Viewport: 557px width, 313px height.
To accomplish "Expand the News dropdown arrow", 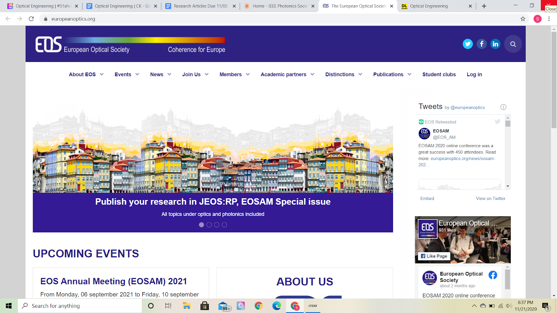I will pyautogui.click(x=169, y=74).
